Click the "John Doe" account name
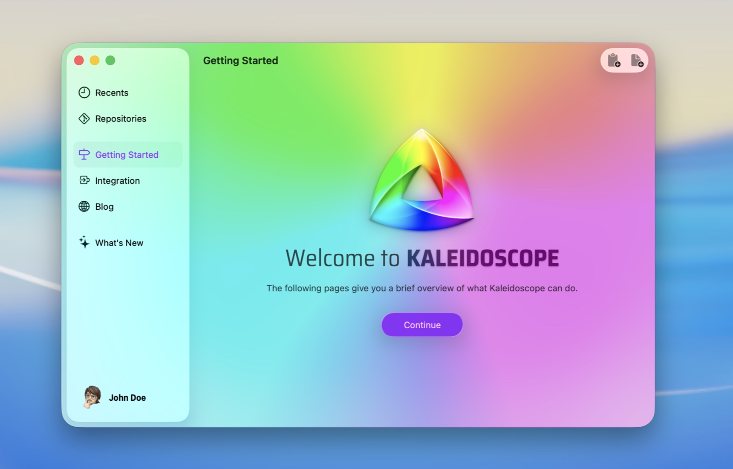Viewport: 733px width, 469px height. (127, 397)
